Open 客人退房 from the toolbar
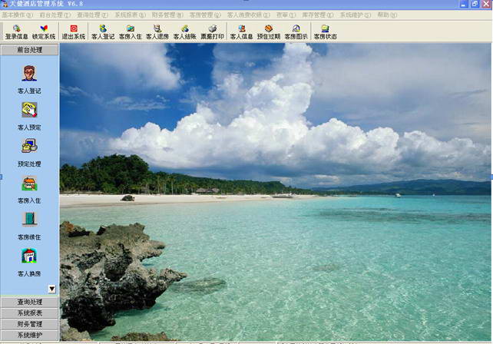Viewport: 493px width, 344px height. coord(157,32)
